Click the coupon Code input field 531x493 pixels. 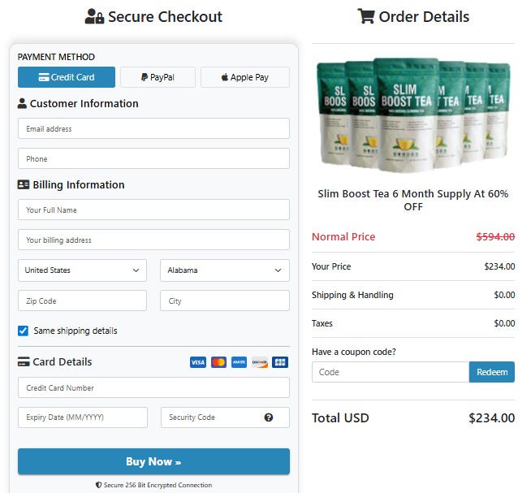tap(390, 372)
